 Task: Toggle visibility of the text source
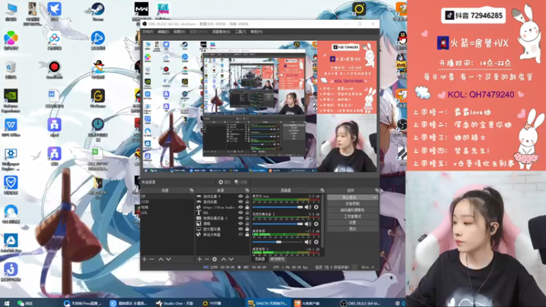[x=240, y=213]
